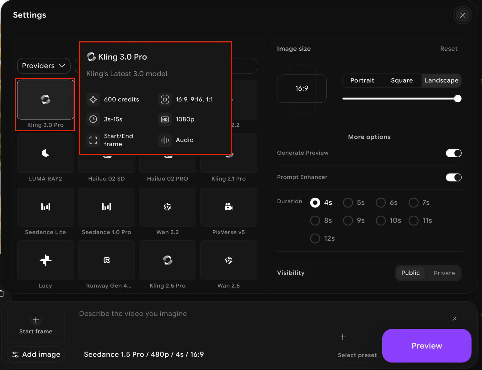Click the "Kling's Latest 3.0 model" description

coord(127,74)
